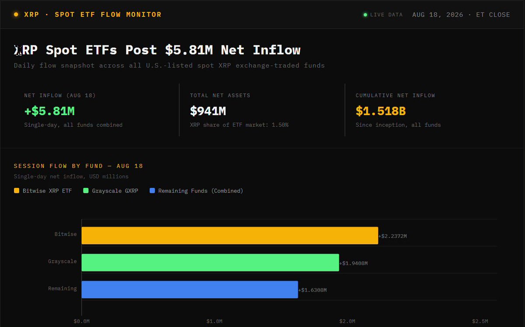Click the $2.0M axis tick

pyautogui.click(x=347, y=321)
